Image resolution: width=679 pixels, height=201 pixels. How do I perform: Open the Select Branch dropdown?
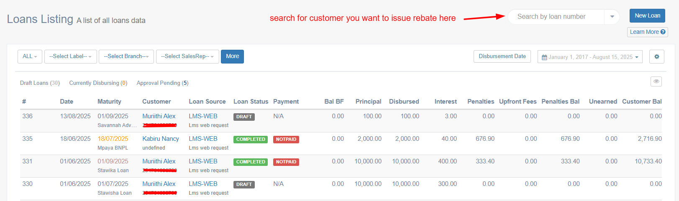[126, 56]
